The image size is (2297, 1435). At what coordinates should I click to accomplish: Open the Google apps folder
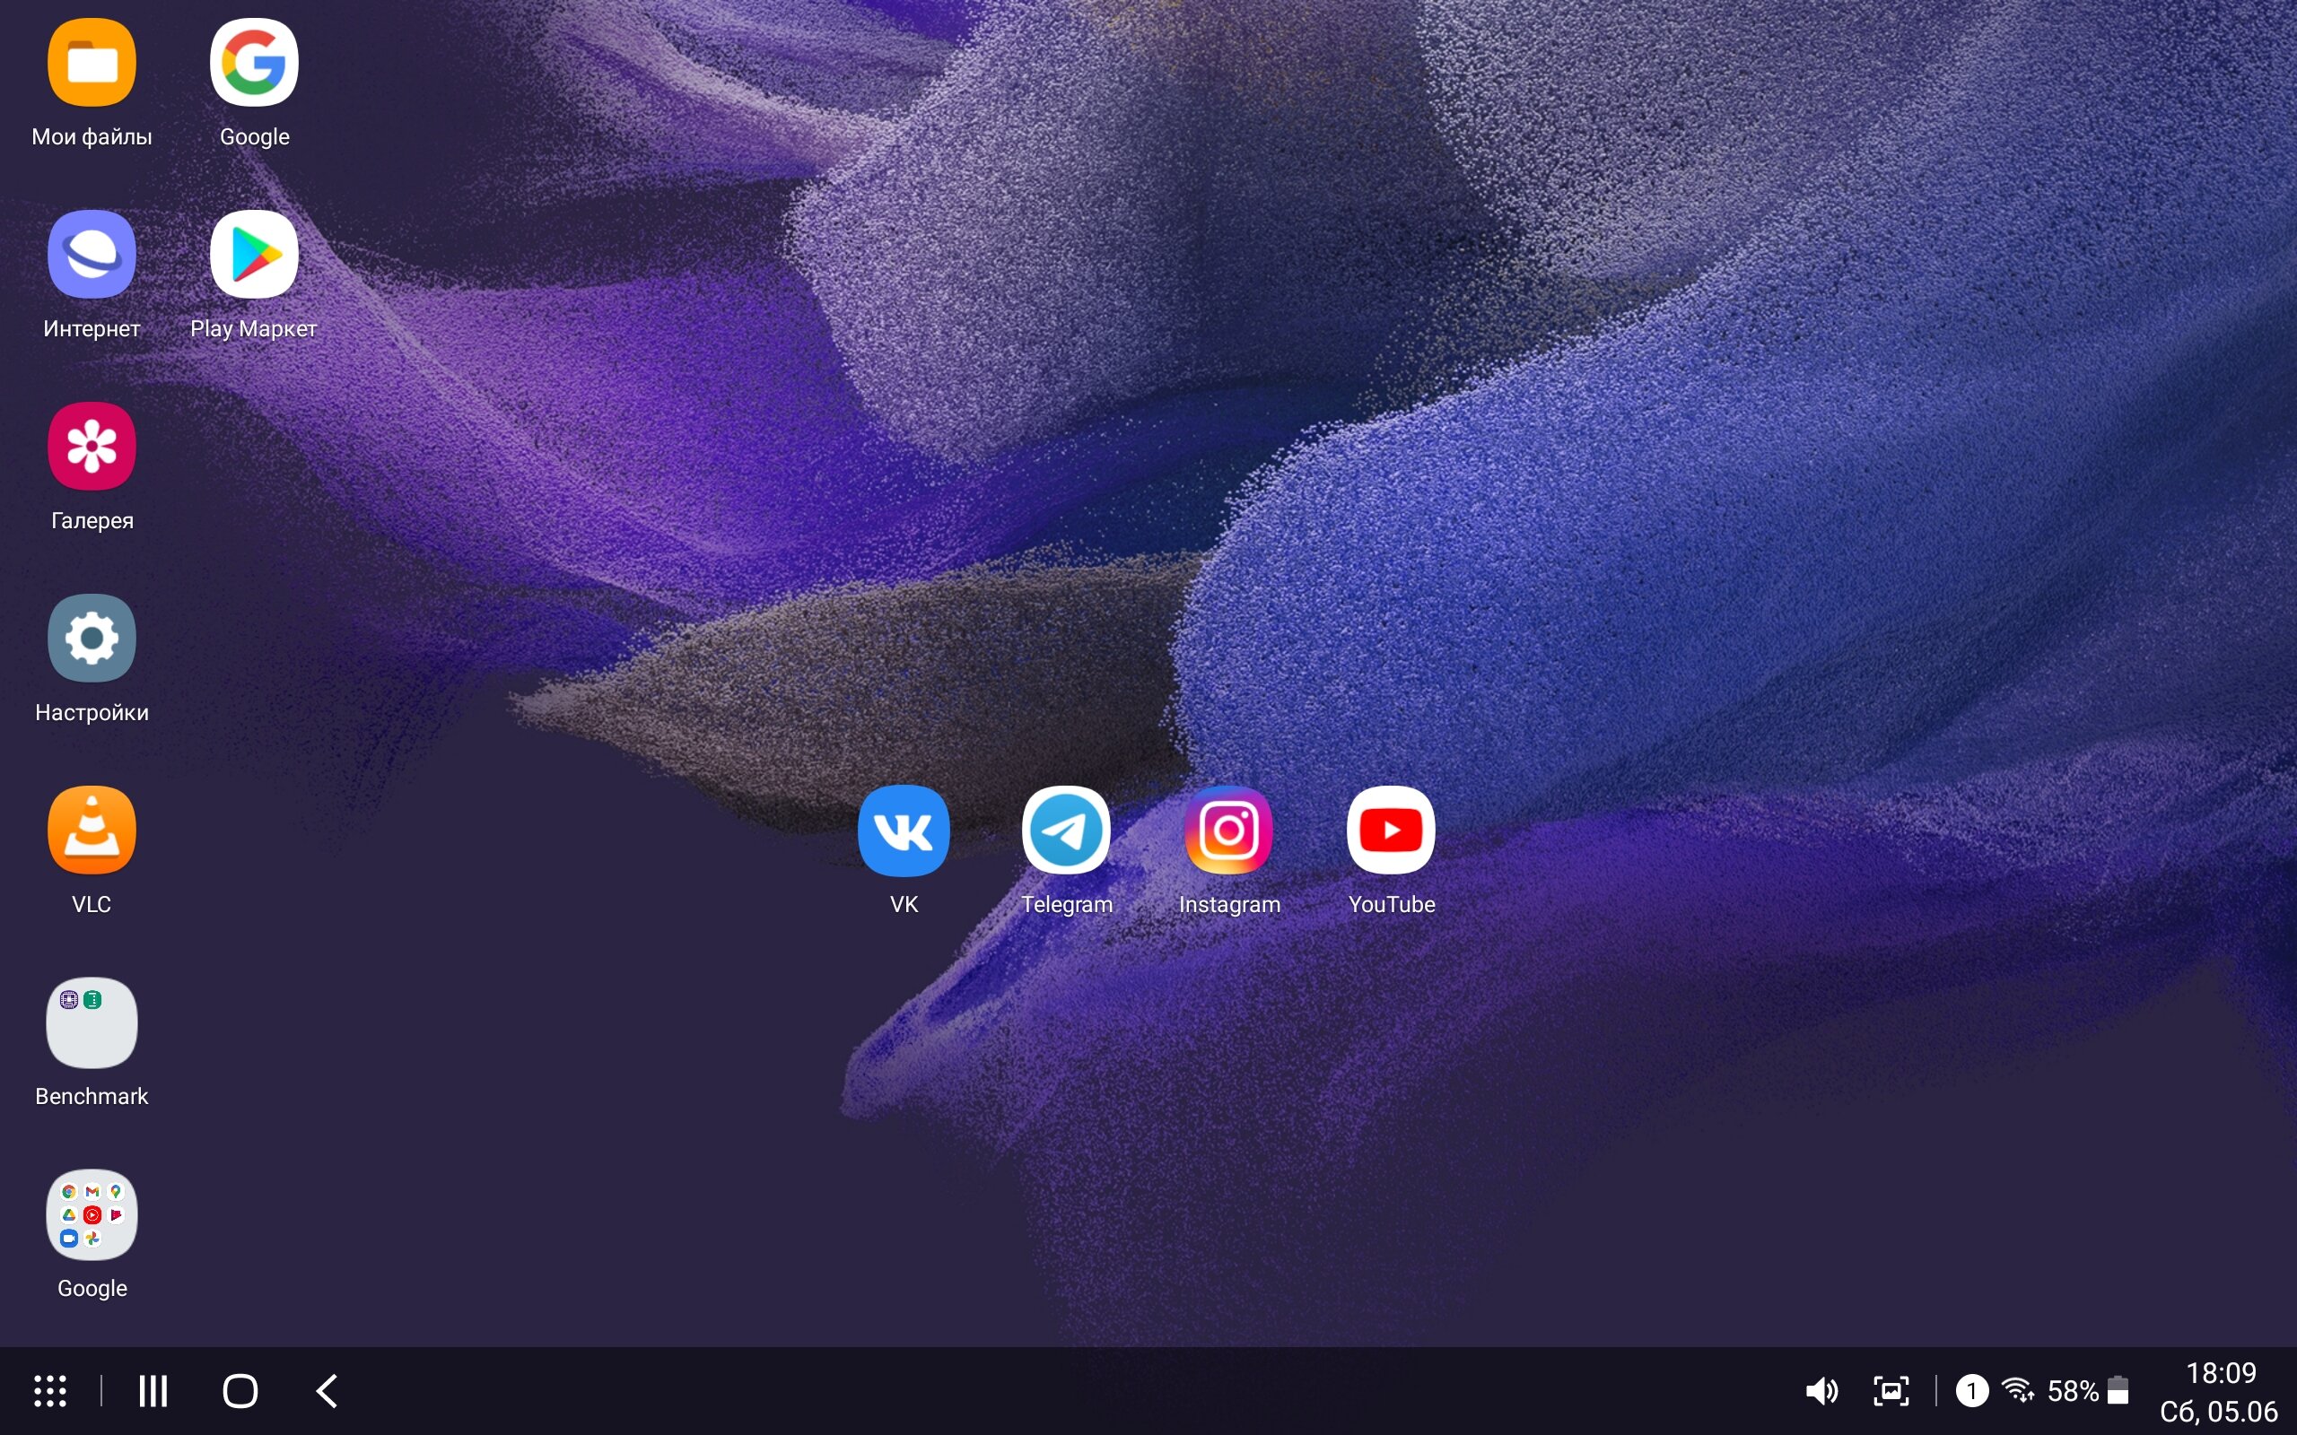(92, 1213)
